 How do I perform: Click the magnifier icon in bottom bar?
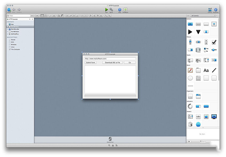[x=109, y=146]
